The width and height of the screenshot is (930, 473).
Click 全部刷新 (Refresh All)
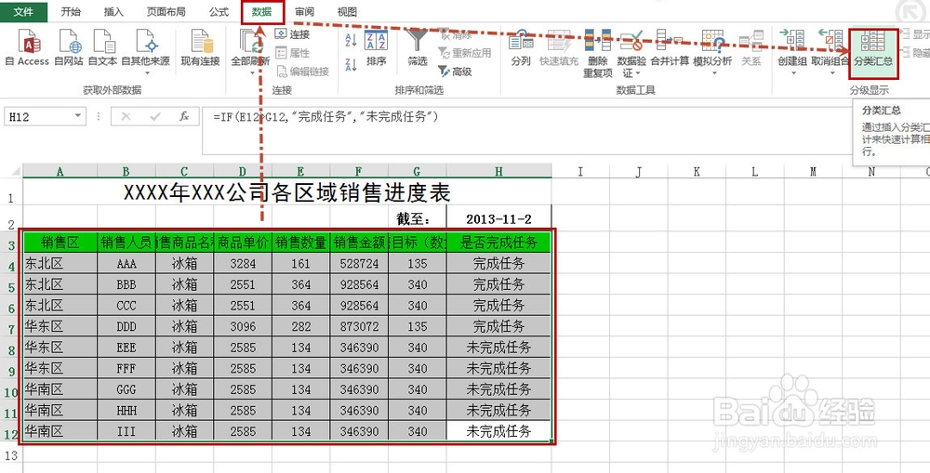pos(249,52)
